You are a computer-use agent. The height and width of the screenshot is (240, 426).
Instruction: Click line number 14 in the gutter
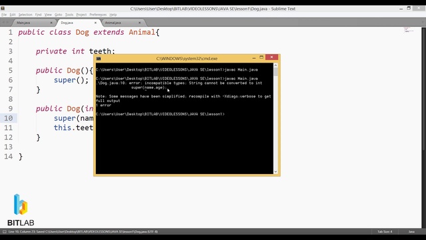tap(8, 157)
